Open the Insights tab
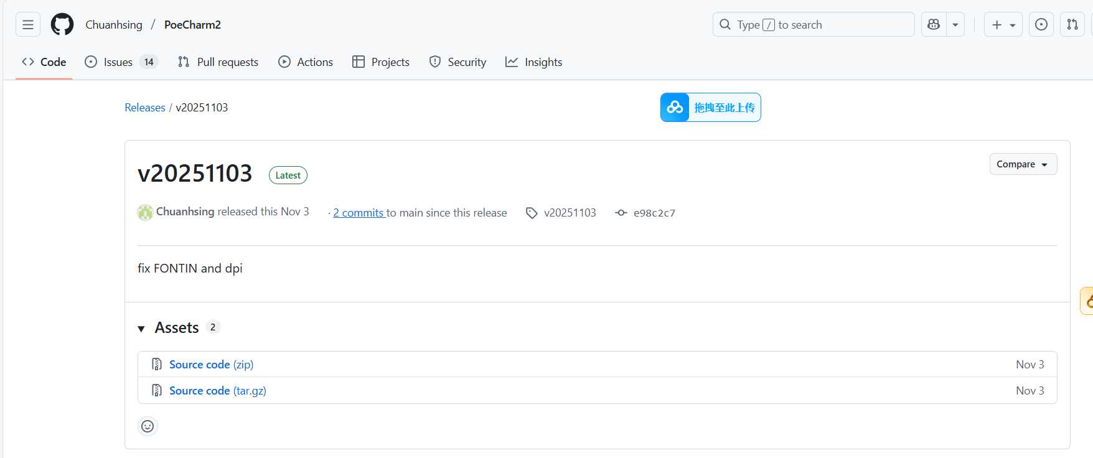 point(534,62)
